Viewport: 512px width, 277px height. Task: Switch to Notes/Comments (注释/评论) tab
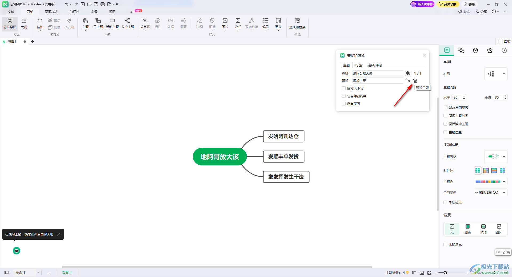(x=375, y=65)
